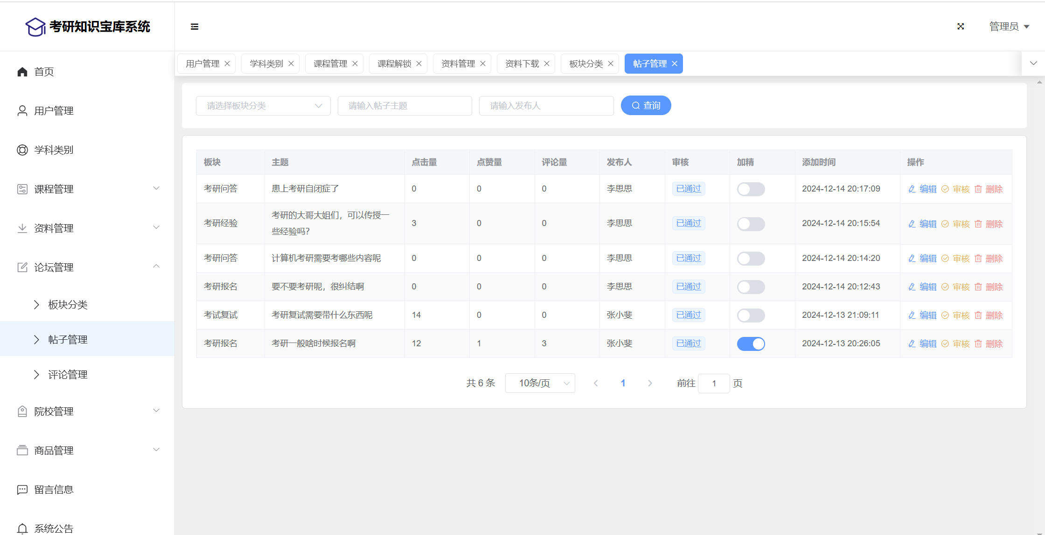Open the 请选择板块分类 dropdown
The image size is (1045, 535).
click(263, 106)
